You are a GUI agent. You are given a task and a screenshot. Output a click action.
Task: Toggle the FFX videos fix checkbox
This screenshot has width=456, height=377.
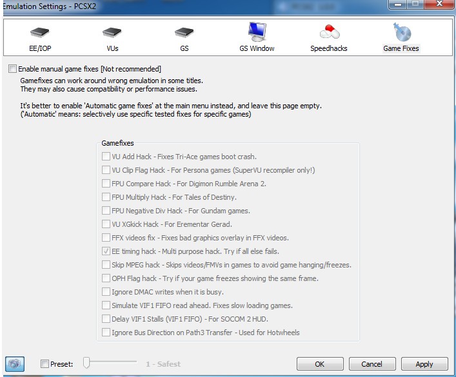point(106,238)
